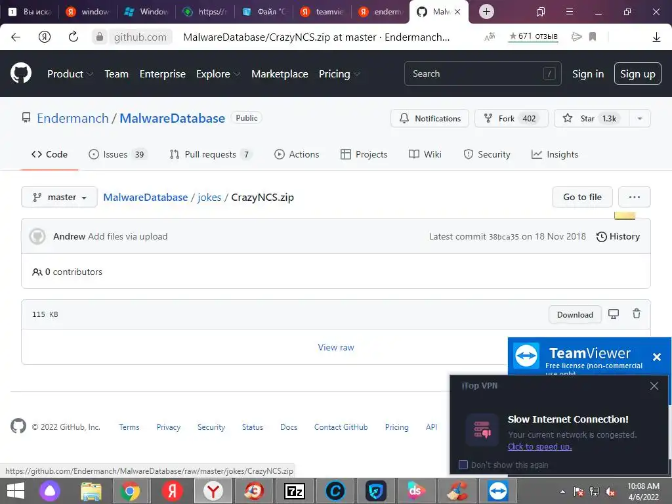Open the Star dropdown arrow

(639, 118)
